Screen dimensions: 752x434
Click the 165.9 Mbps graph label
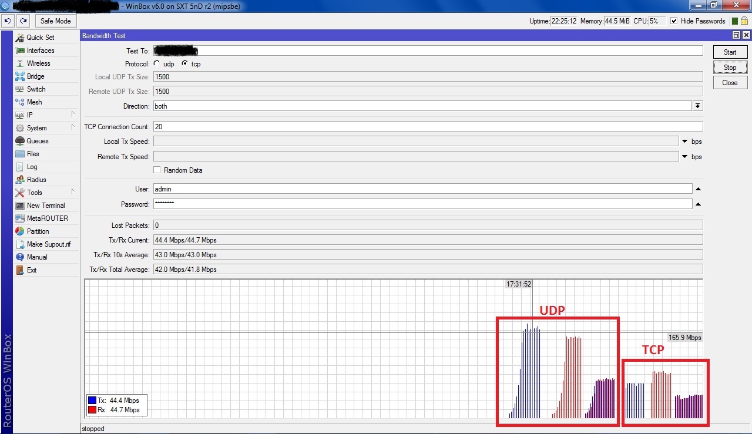pos(684,338)
